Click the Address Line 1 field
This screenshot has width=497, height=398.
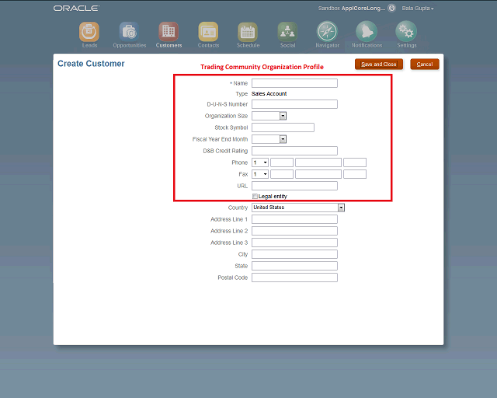(294, 219)
